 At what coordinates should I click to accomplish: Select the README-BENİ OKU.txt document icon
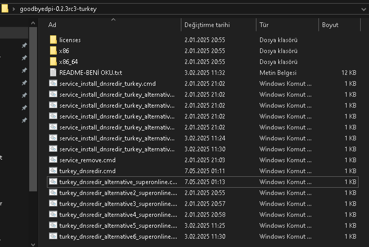click(x=53, y=73)
